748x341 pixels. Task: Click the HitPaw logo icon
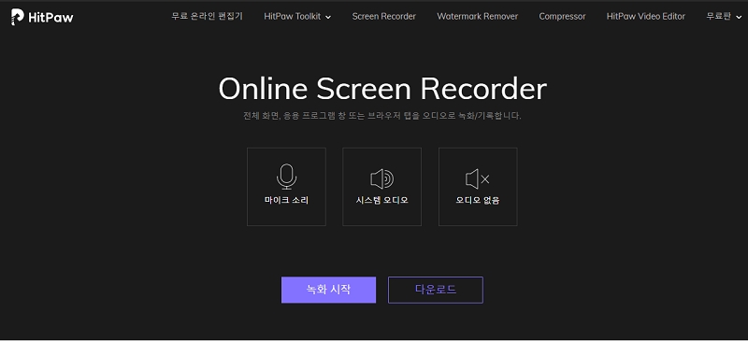(x=17, y=17)
